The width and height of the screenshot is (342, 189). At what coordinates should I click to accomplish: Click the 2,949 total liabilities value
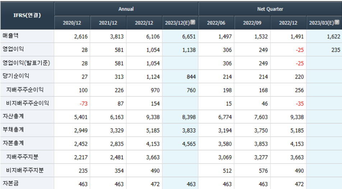(81, 131)
